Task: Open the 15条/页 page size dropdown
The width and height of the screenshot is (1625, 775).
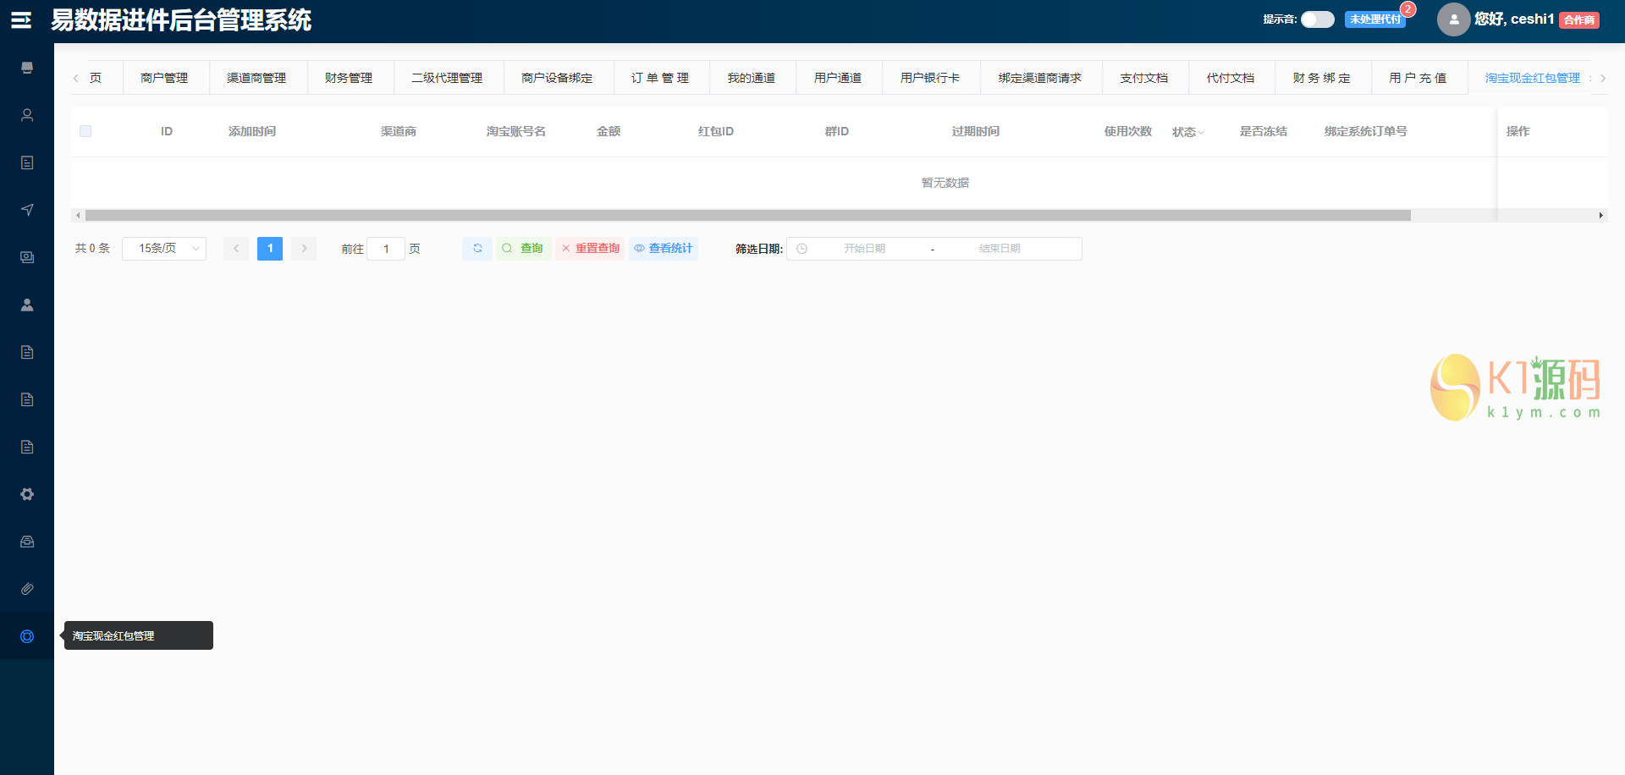Action: [x=164, y=249]
